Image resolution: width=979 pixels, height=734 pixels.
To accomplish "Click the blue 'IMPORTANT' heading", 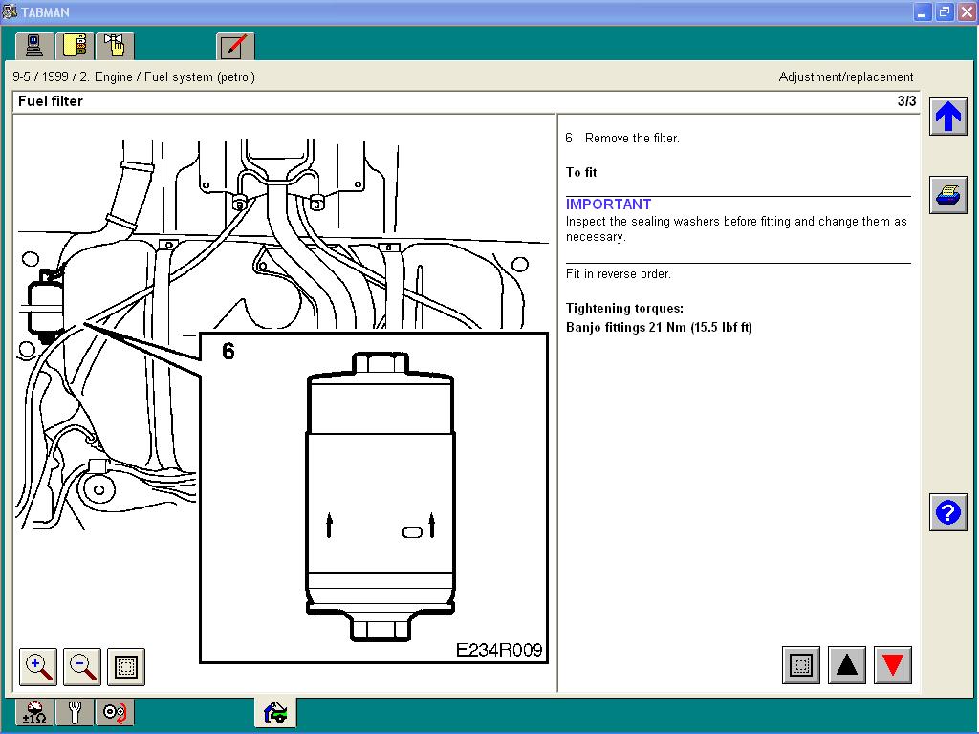I will click(x=608, y=205).
